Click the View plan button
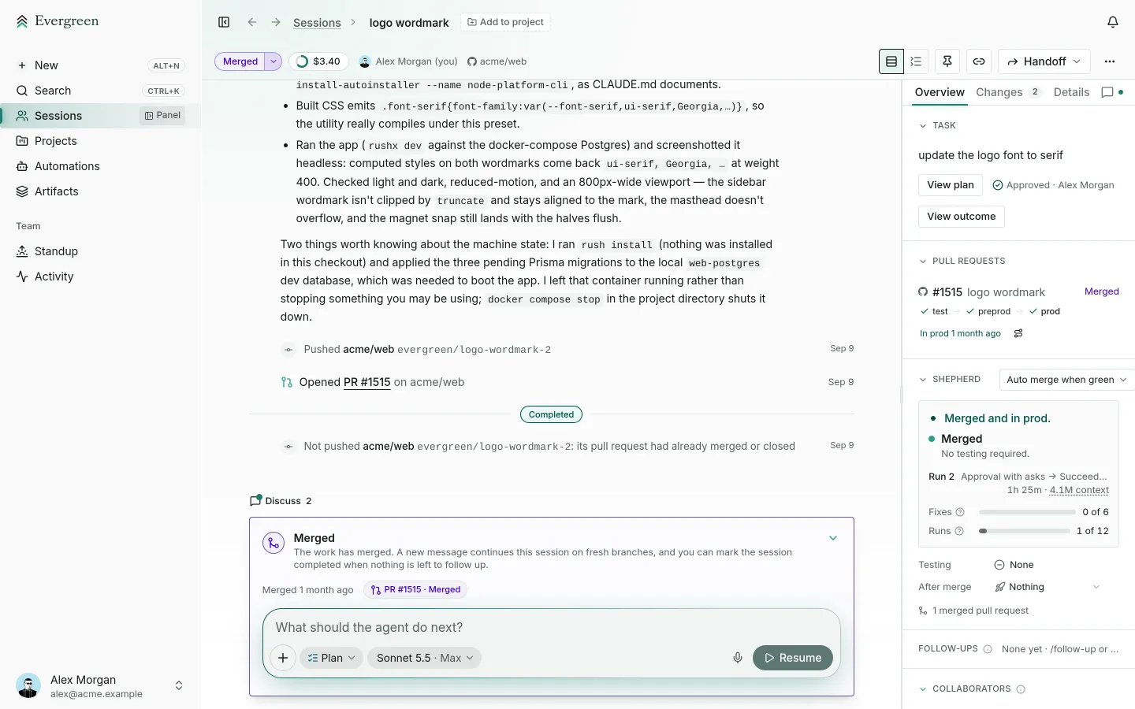This screenshot has height=709, width=1135. click(x=951, y=185)
